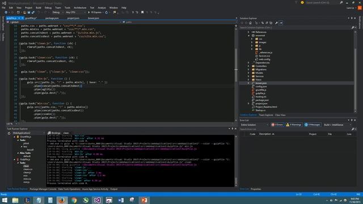This screenshot has height=204, width=363.
Task: Click the Windows Start button
Action: click(x=5, y=200)
